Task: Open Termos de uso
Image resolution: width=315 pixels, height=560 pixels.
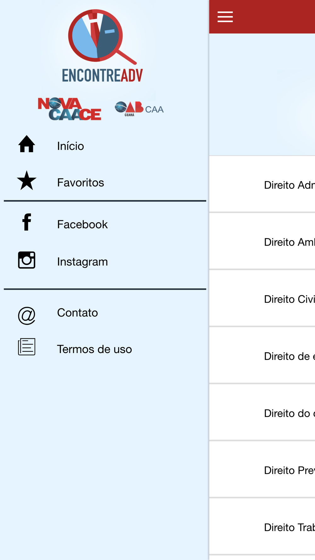Action: (x=105, y=349)
